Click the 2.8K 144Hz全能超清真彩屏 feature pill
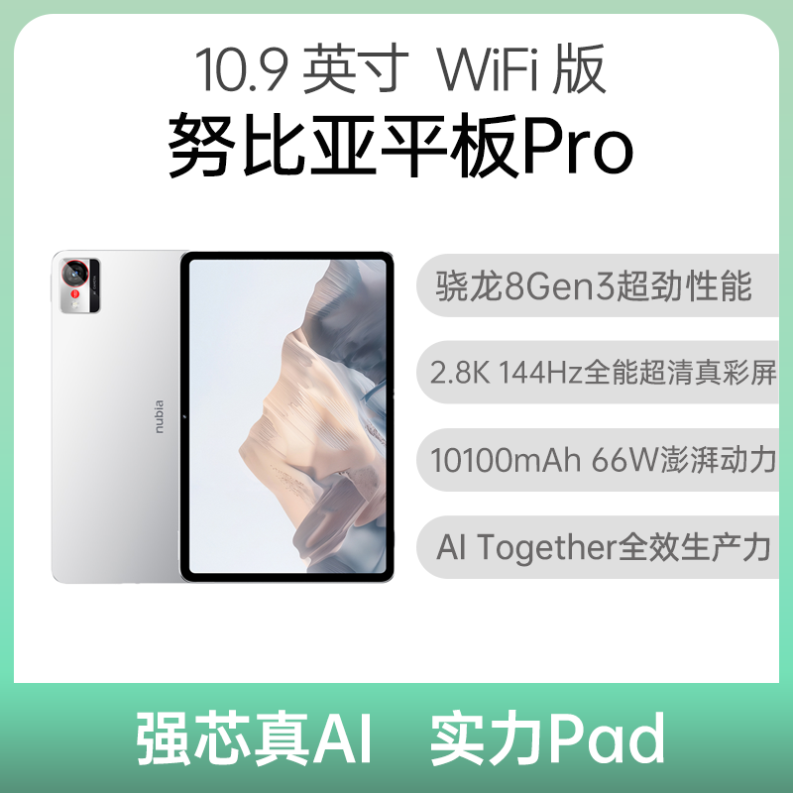The width and height of the screenshot is (793, 793). tap(598, 373)
